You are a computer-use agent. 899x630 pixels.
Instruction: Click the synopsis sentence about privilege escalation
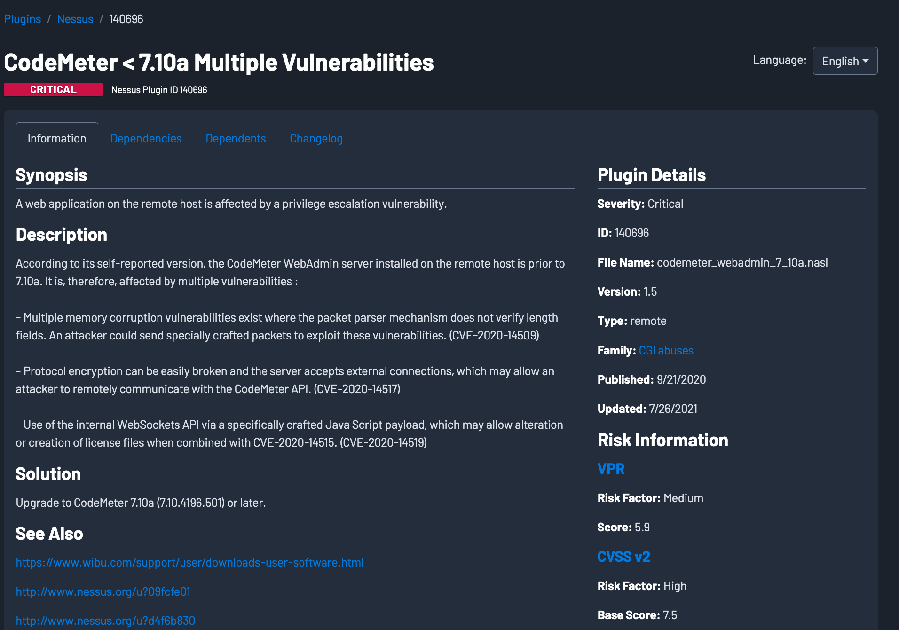click(231, 204)
